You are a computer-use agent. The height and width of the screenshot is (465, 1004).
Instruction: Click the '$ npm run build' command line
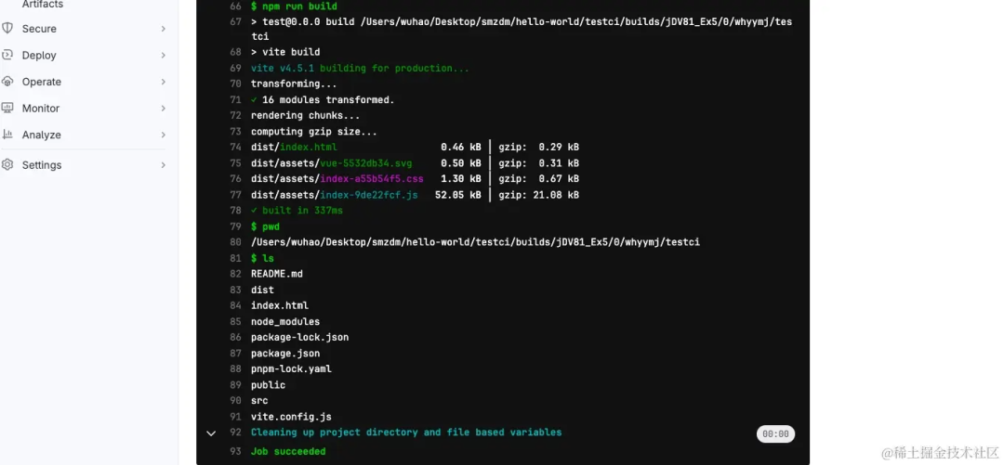tap(294, 6)
